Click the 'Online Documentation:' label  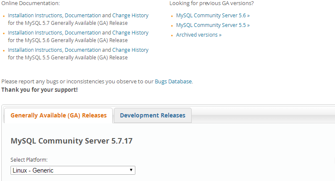(x=31, y=3)
